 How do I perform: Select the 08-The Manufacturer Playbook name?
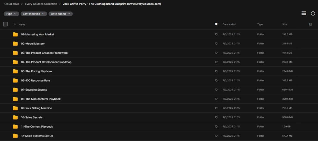pyautogui.click(x=41, y=99)
